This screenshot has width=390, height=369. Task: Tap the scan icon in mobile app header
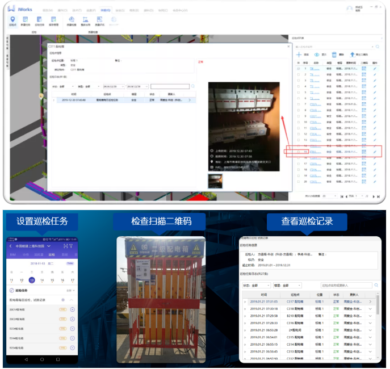pyautogui.click(x=66, y=246)
